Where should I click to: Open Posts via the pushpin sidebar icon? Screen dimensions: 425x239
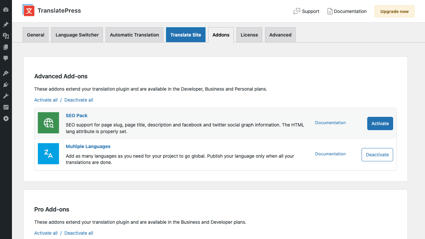(6, 25)
